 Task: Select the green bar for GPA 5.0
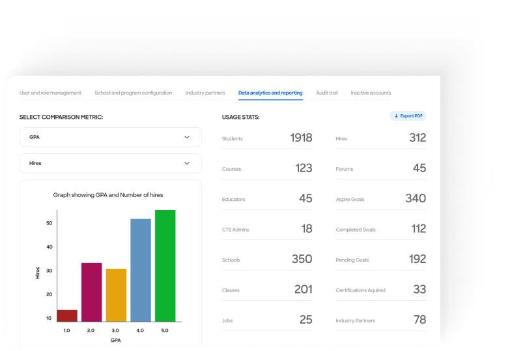pyautogui.click(x=165, y=266)
